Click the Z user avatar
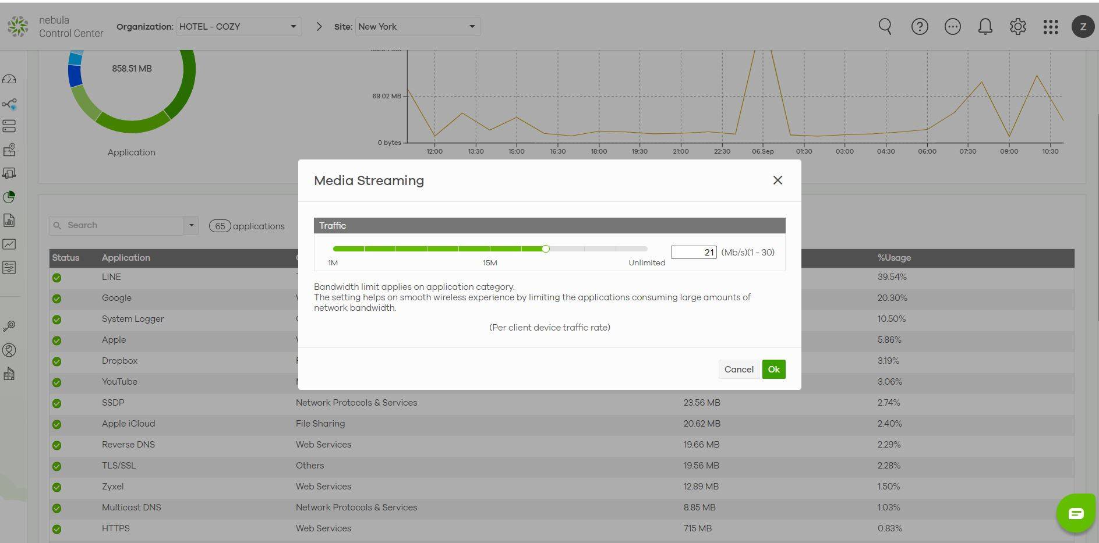 [x=1083, y=27]
